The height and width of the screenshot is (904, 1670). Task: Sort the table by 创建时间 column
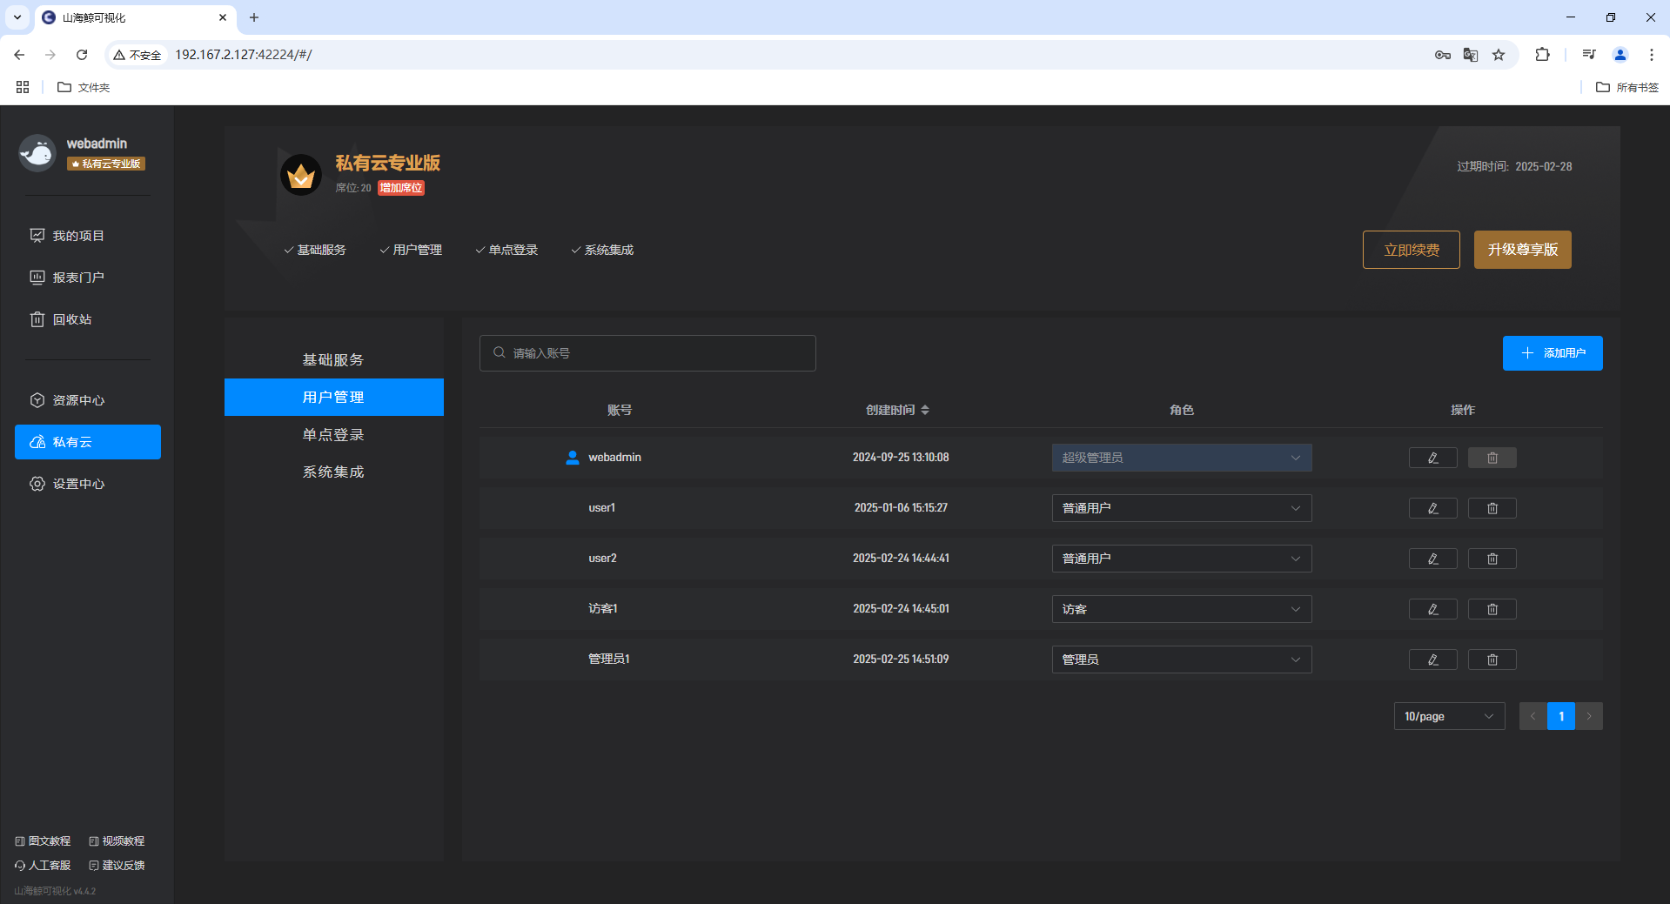point(897,410)
